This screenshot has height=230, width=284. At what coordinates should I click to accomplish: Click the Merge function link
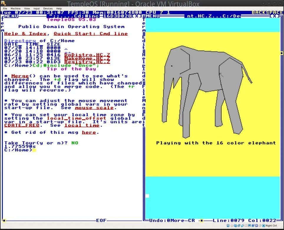click(x=20, y=76)
